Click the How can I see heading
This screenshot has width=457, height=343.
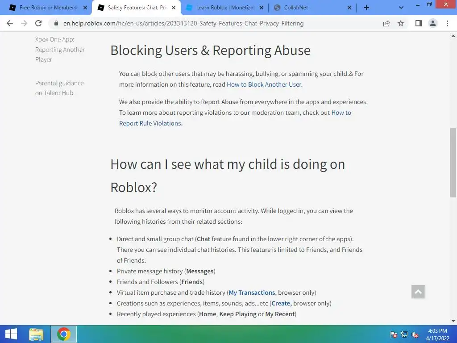[x=228, y=176]
